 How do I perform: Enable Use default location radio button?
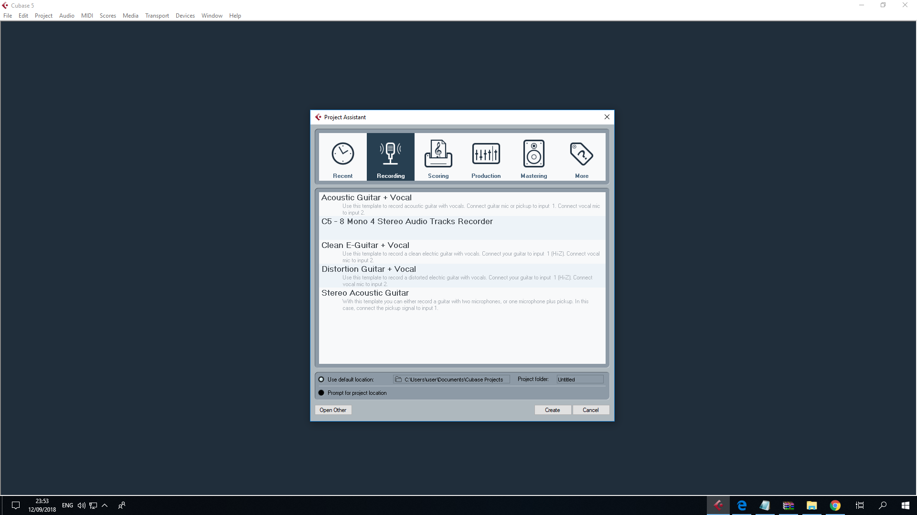point(321,380)
